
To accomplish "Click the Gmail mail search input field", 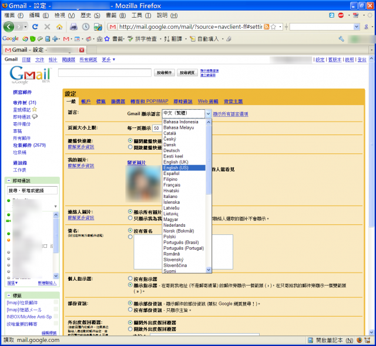I will tap(105, 73).
